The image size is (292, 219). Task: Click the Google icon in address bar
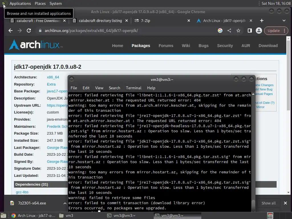[x=220, y=31]
